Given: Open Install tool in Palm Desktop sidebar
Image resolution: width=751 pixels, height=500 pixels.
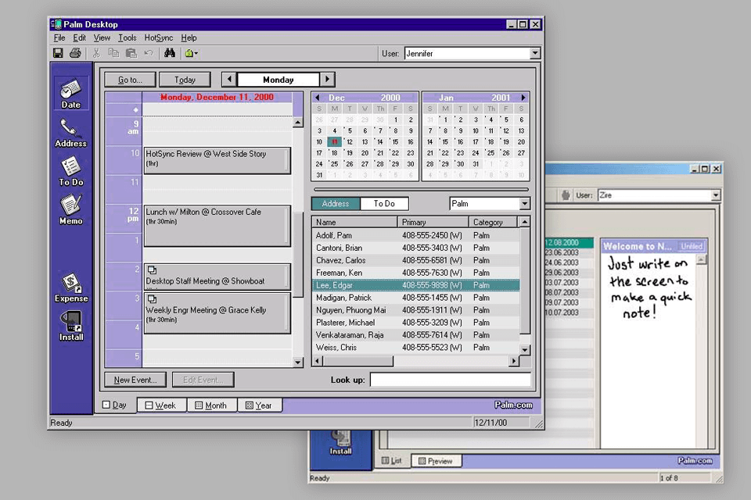Looking at the screenshot, I should click(x=71, y=327).
